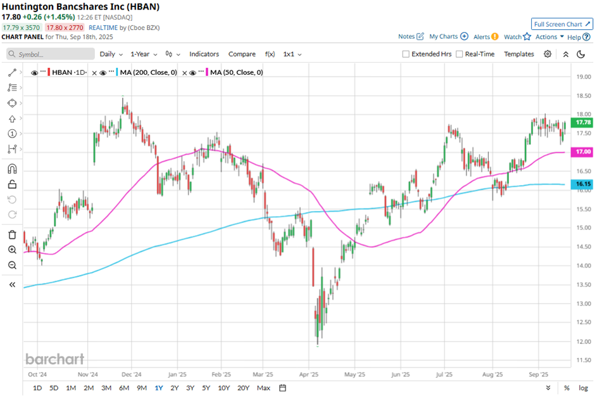Open the candlestick chart type selector
The image size is (595, 396).
[172, 54]
